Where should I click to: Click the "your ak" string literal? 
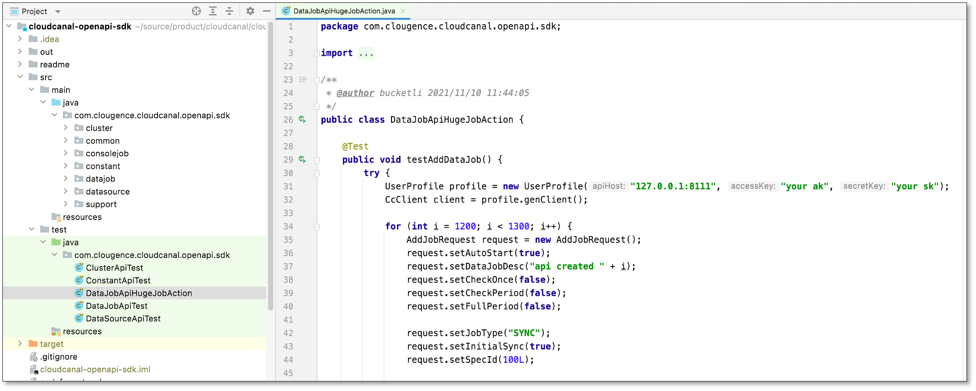(805, 186)
